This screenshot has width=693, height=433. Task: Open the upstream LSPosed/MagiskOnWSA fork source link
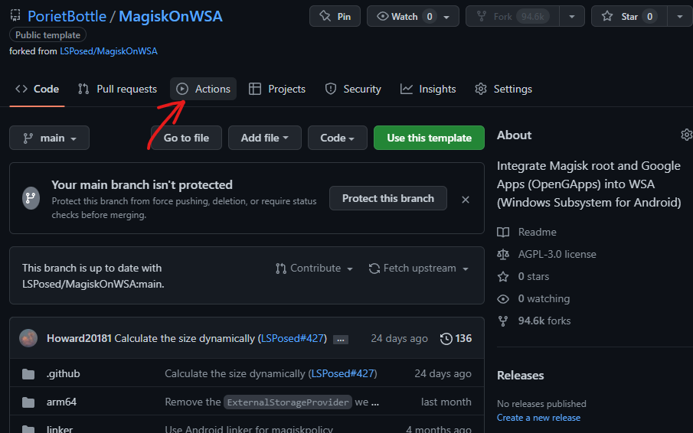coord(109,51)
